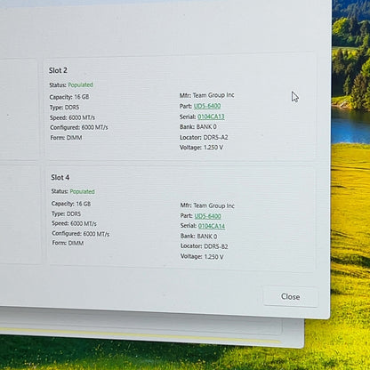Click the Slot 4 manufacturer Team Group Inc text

pyautogui.click(x=213, y=205)
